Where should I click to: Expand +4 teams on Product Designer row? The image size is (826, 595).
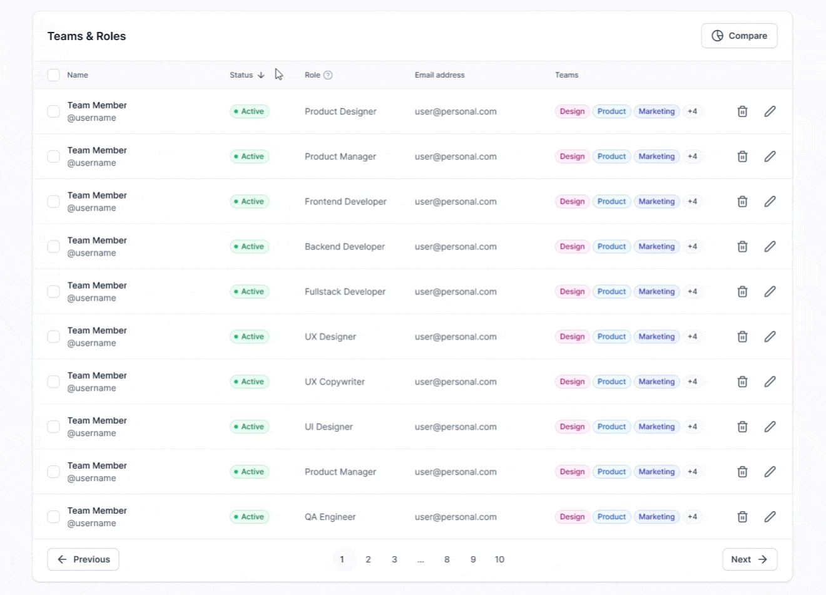tap(692, 111)
